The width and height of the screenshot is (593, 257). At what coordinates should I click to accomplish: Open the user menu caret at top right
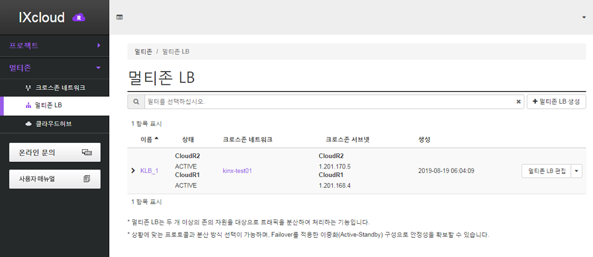point(584,18)
